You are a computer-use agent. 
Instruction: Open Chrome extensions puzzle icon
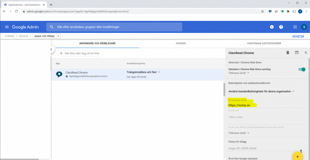pos(288,11)
